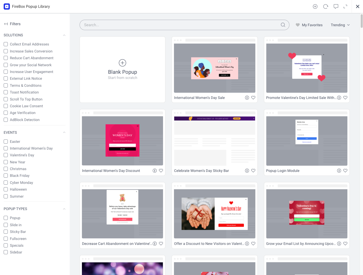Enable the Valentine's Day event filter
Viewport: 363px width, 275px height.
[6, 155]
